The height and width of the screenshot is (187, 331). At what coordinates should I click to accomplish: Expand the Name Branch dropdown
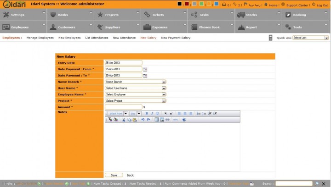164,82
